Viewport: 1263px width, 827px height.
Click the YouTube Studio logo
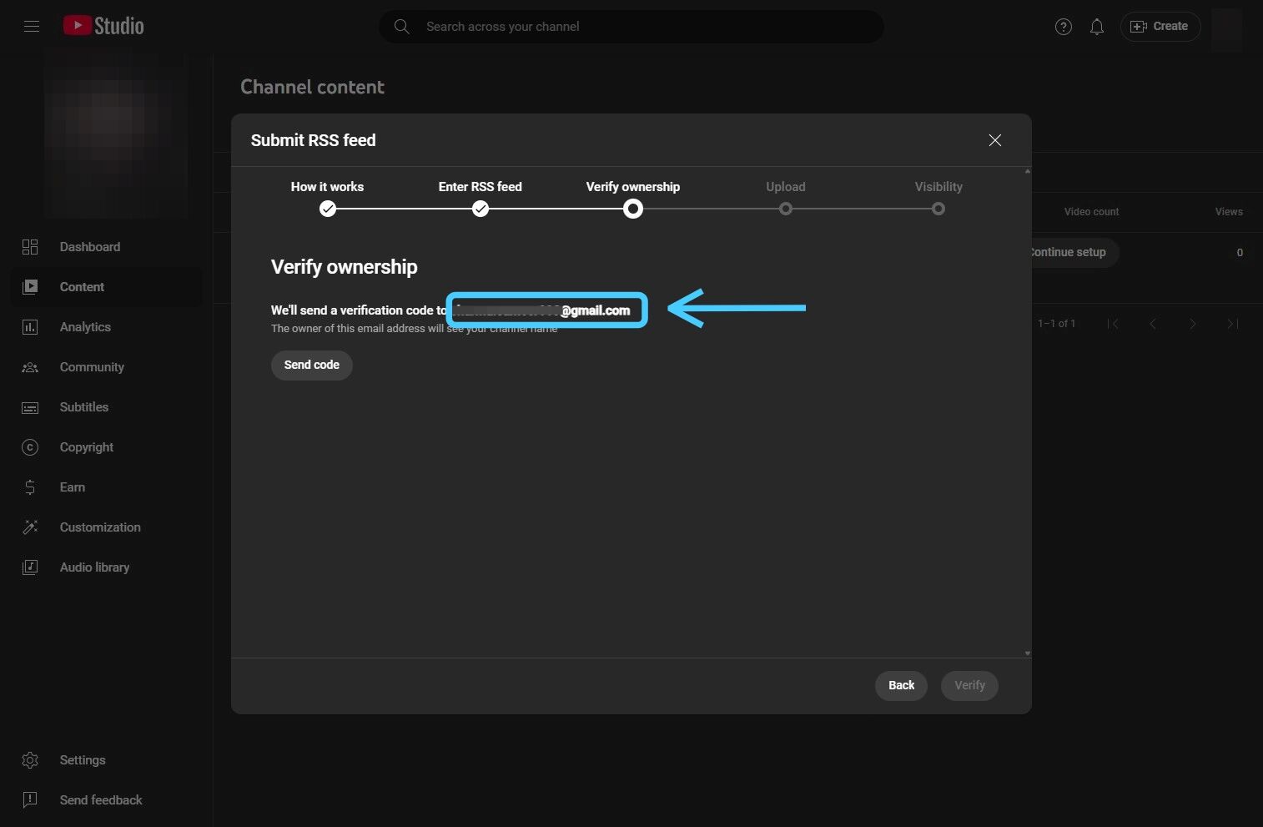[x=103, y=27]
